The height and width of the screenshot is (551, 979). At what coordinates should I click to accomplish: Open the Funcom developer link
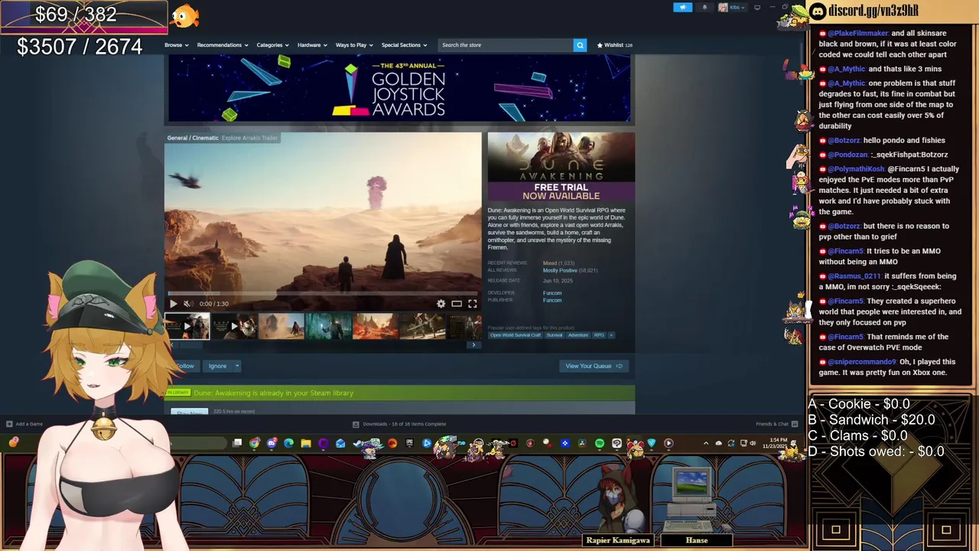551,293
